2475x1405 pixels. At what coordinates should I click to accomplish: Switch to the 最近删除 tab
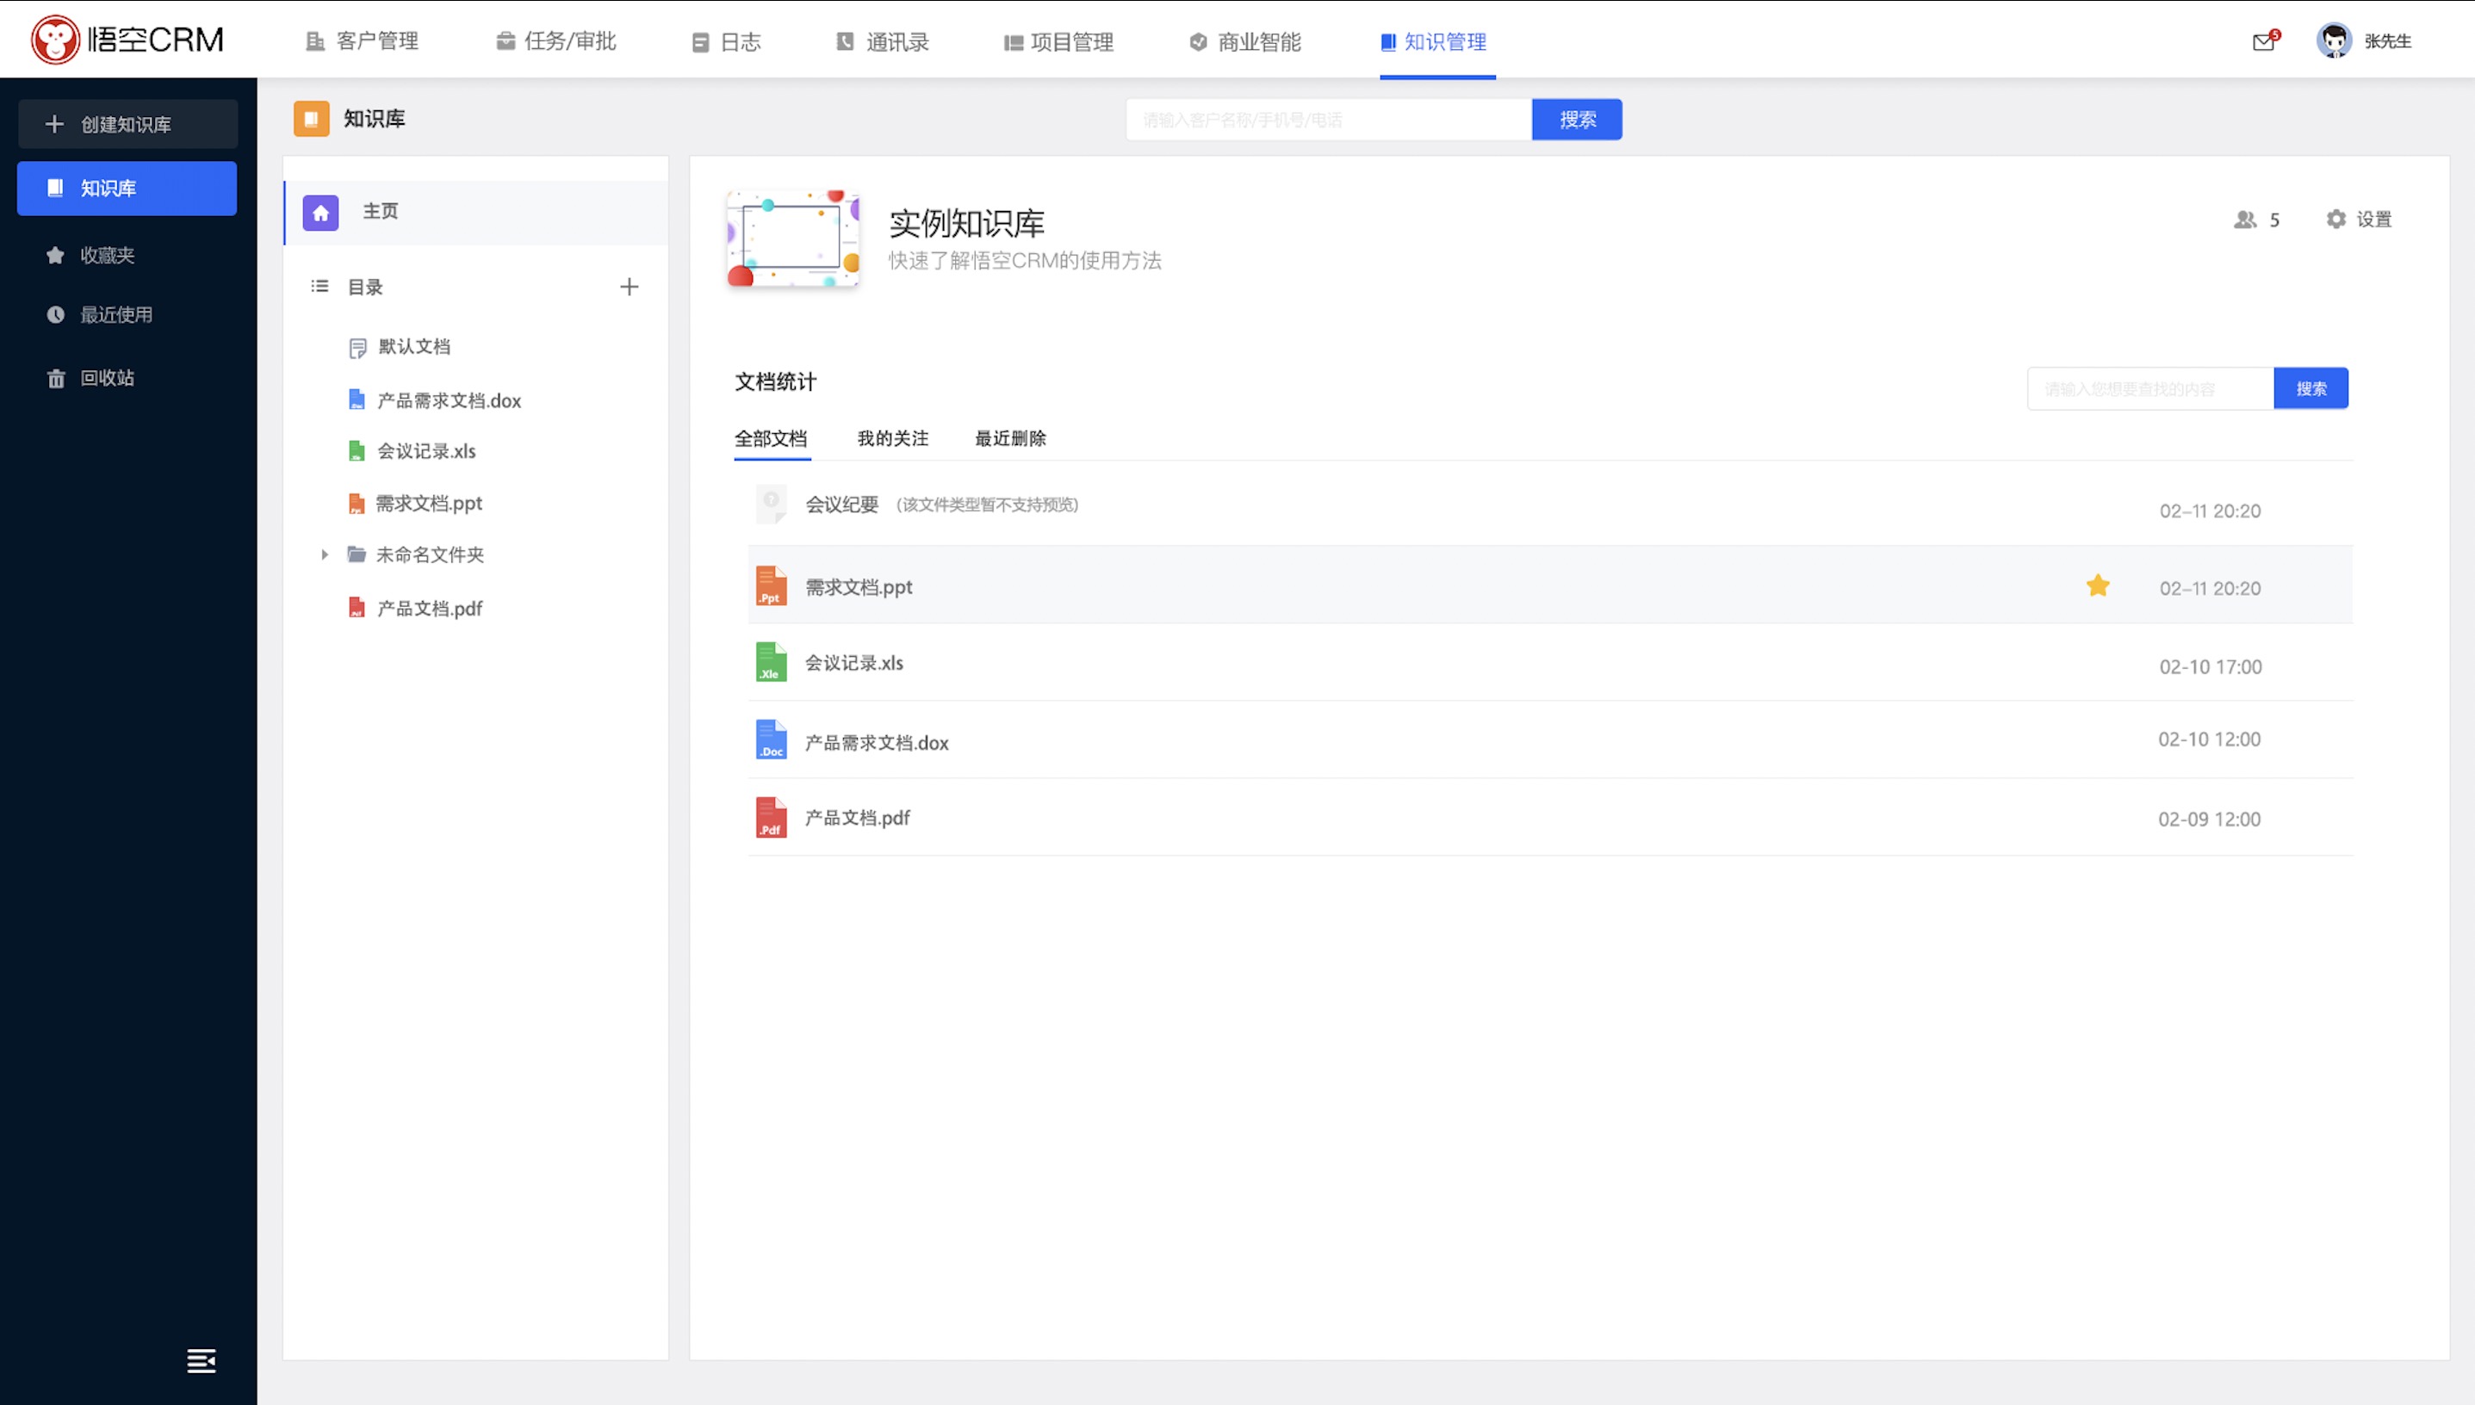pyautogui.click(x=1011, y=439)
